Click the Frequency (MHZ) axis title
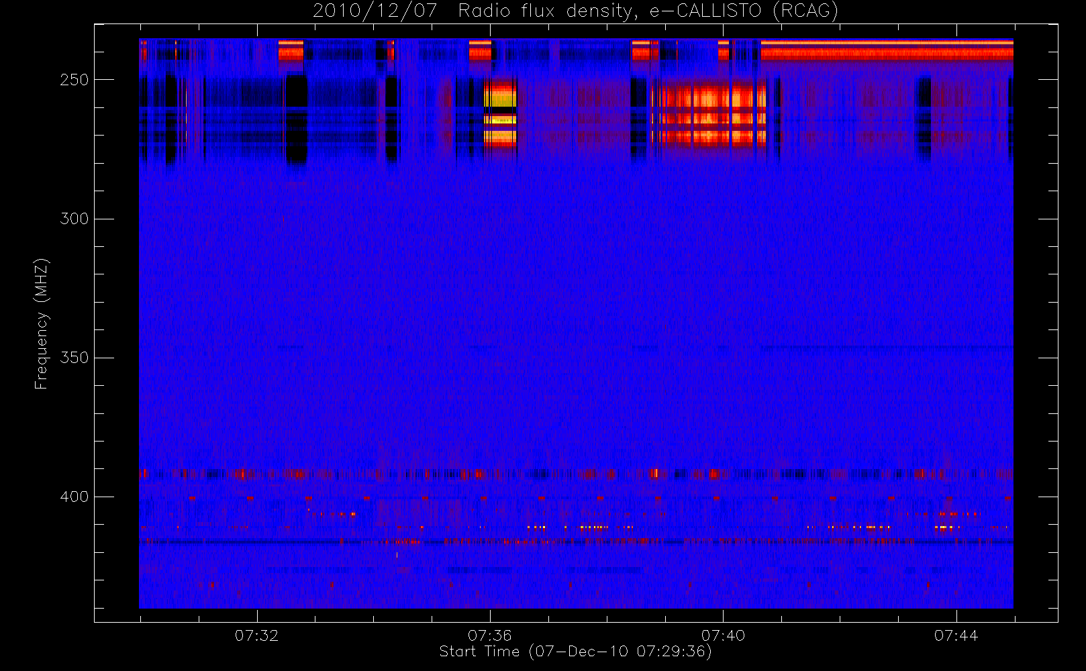This screenshot has width=1086, height=671. click(42, 323)
